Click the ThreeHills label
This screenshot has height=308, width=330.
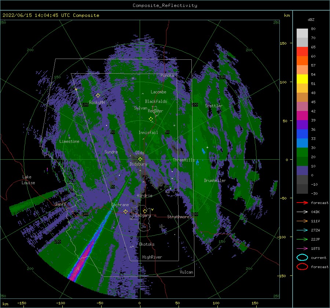(x=184, y=160)
